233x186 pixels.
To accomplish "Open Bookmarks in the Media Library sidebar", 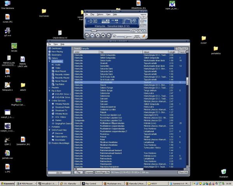I will pos(57,55).
